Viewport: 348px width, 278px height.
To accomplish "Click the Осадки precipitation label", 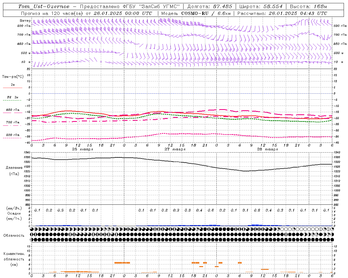I will click(14, 214).
